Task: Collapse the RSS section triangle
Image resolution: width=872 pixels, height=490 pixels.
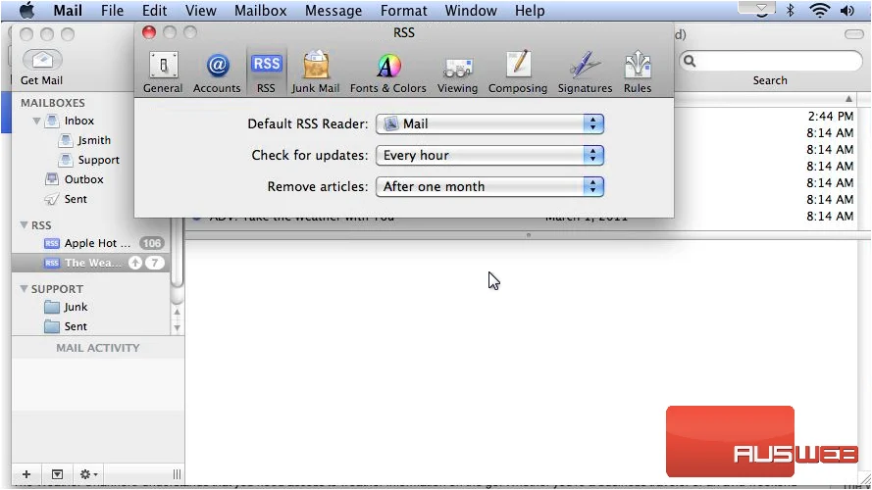Action: (24, 225)
